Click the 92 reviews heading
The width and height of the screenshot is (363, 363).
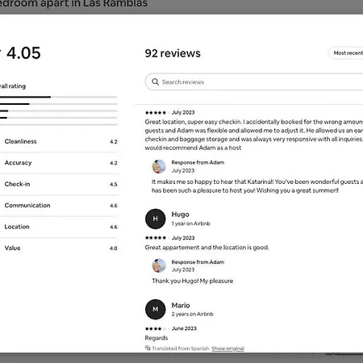tap(173, 53)
